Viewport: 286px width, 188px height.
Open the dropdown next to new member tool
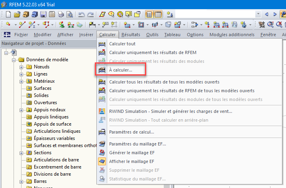[38, 25]
